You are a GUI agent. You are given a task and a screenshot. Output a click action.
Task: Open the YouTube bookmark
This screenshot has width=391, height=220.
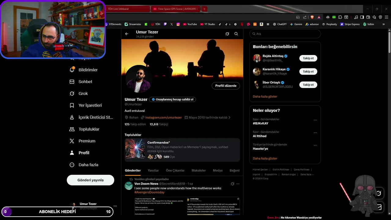pos(190,24)
